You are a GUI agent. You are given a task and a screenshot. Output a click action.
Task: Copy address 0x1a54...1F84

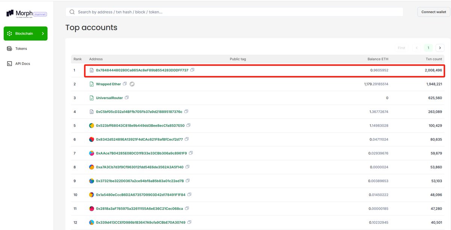click(x=189, y=194)
